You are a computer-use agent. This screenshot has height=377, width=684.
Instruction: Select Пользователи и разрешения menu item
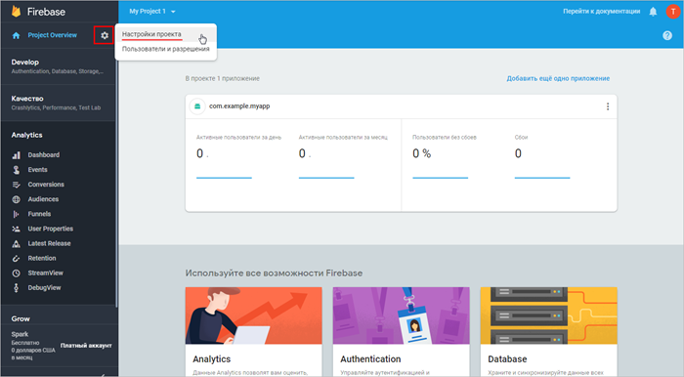166,49
